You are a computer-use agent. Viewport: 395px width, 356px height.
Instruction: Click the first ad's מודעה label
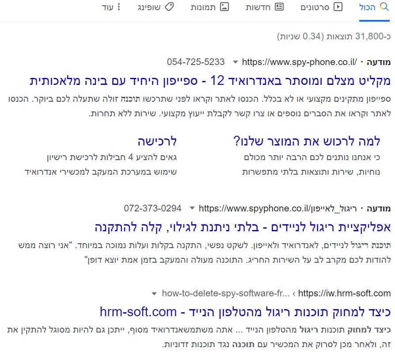pos(379,62)
